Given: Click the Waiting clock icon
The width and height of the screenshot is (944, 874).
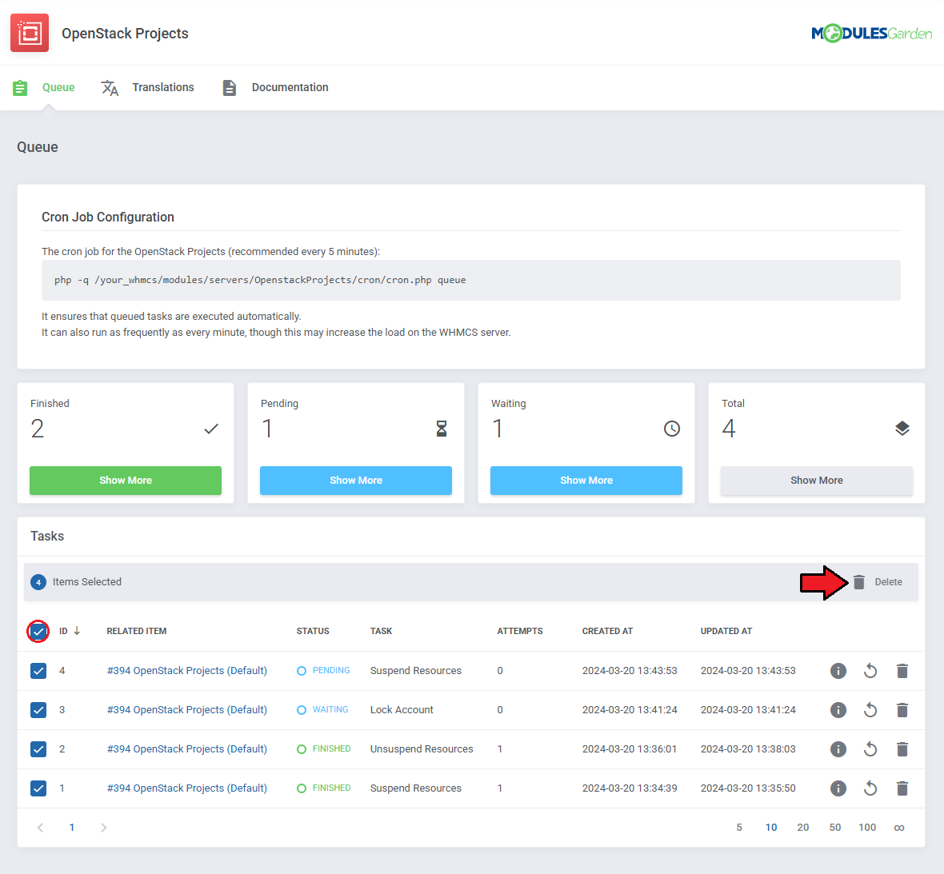Looking at the screenshot, I should (672, 429).
